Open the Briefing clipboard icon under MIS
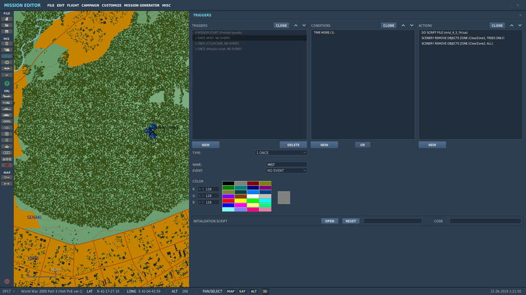The height and width of the screenshot is (295, 526). (x=7, y=44)
